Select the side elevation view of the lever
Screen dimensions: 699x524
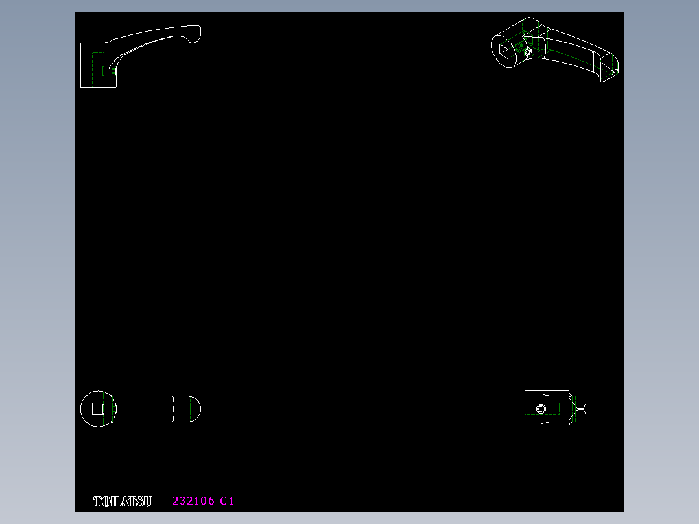(141, 56)
